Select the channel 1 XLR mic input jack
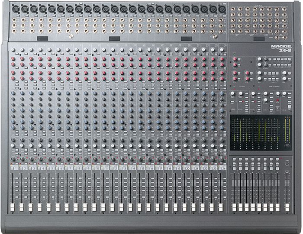 15,9
